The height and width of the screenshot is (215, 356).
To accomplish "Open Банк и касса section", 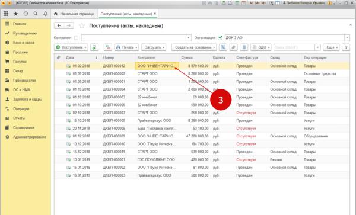I will (24, 43).
